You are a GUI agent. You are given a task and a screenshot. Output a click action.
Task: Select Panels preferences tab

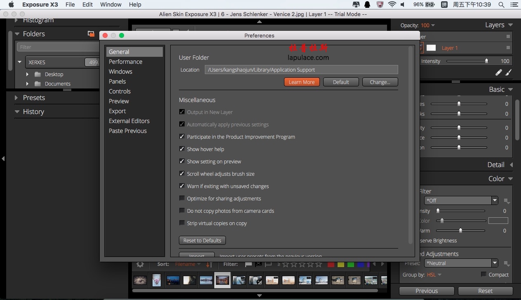click(x=117, y=81)
